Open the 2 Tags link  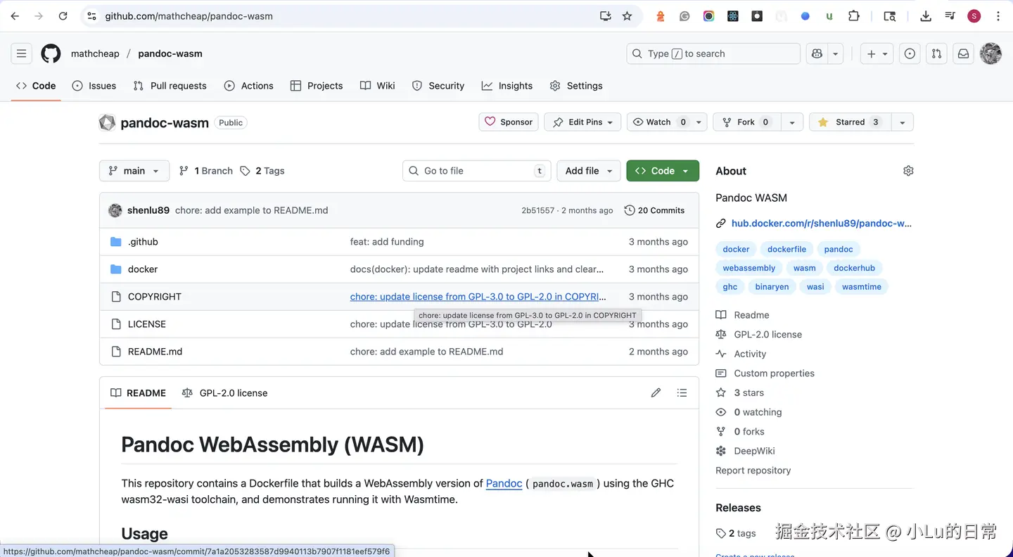[x=262, y=171]
